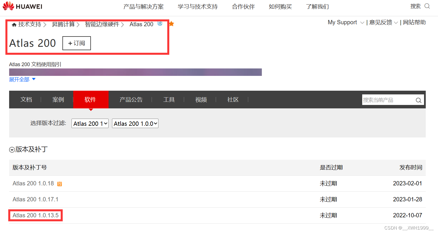Screen dimensions: 438x233
Task: Click 未过期 in the Atlas 200 1.0.13.5 row
Action: click(328, 215)
